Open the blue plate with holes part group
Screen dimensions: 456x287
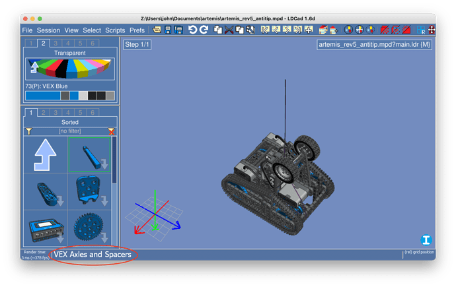pos(90,191)
